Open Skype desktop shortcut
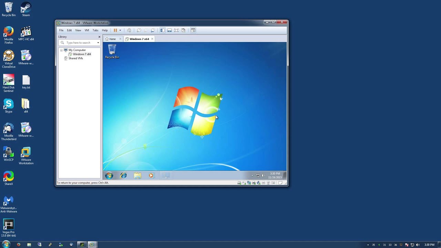The width and height of the screenshot is (441, 248). tap(9, 106)
